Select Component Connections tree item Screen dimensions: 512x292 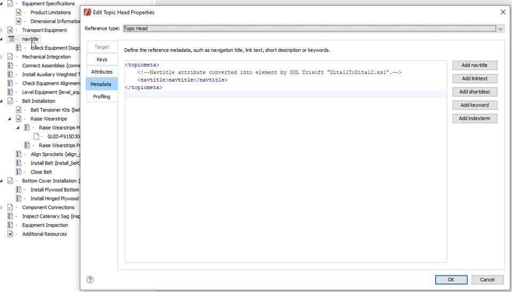48,208
